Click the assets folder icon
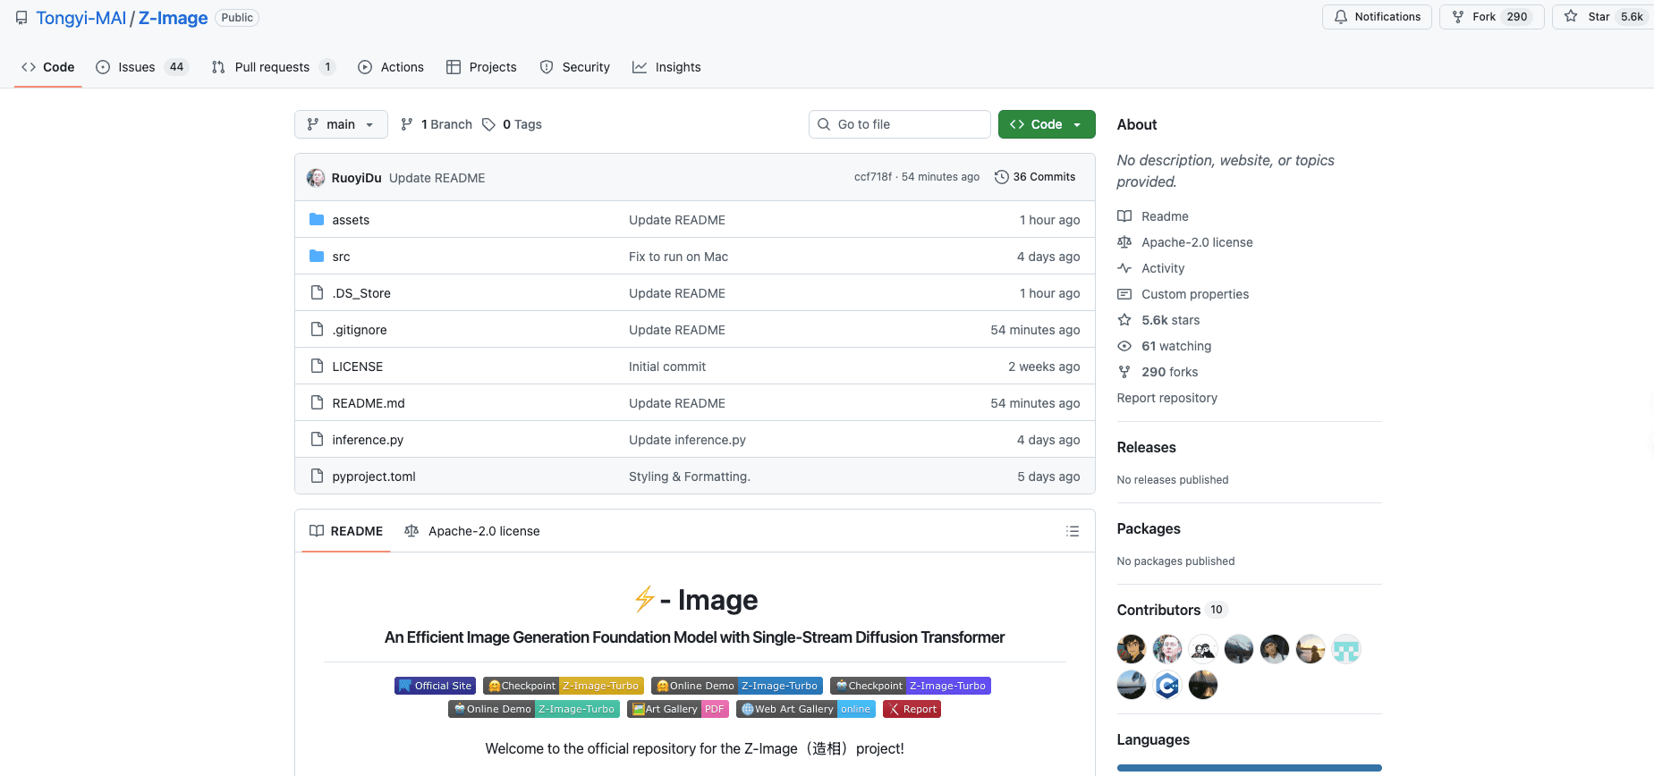Image resolution: width=1654 pixels, height=776 pixels. pyautogui.click(x=317, y=219)
